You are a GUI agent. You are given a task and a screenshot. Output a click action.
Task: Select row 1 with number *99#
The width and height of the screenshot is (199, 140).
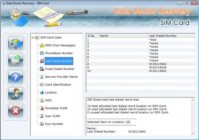click(x=141, y=40)
